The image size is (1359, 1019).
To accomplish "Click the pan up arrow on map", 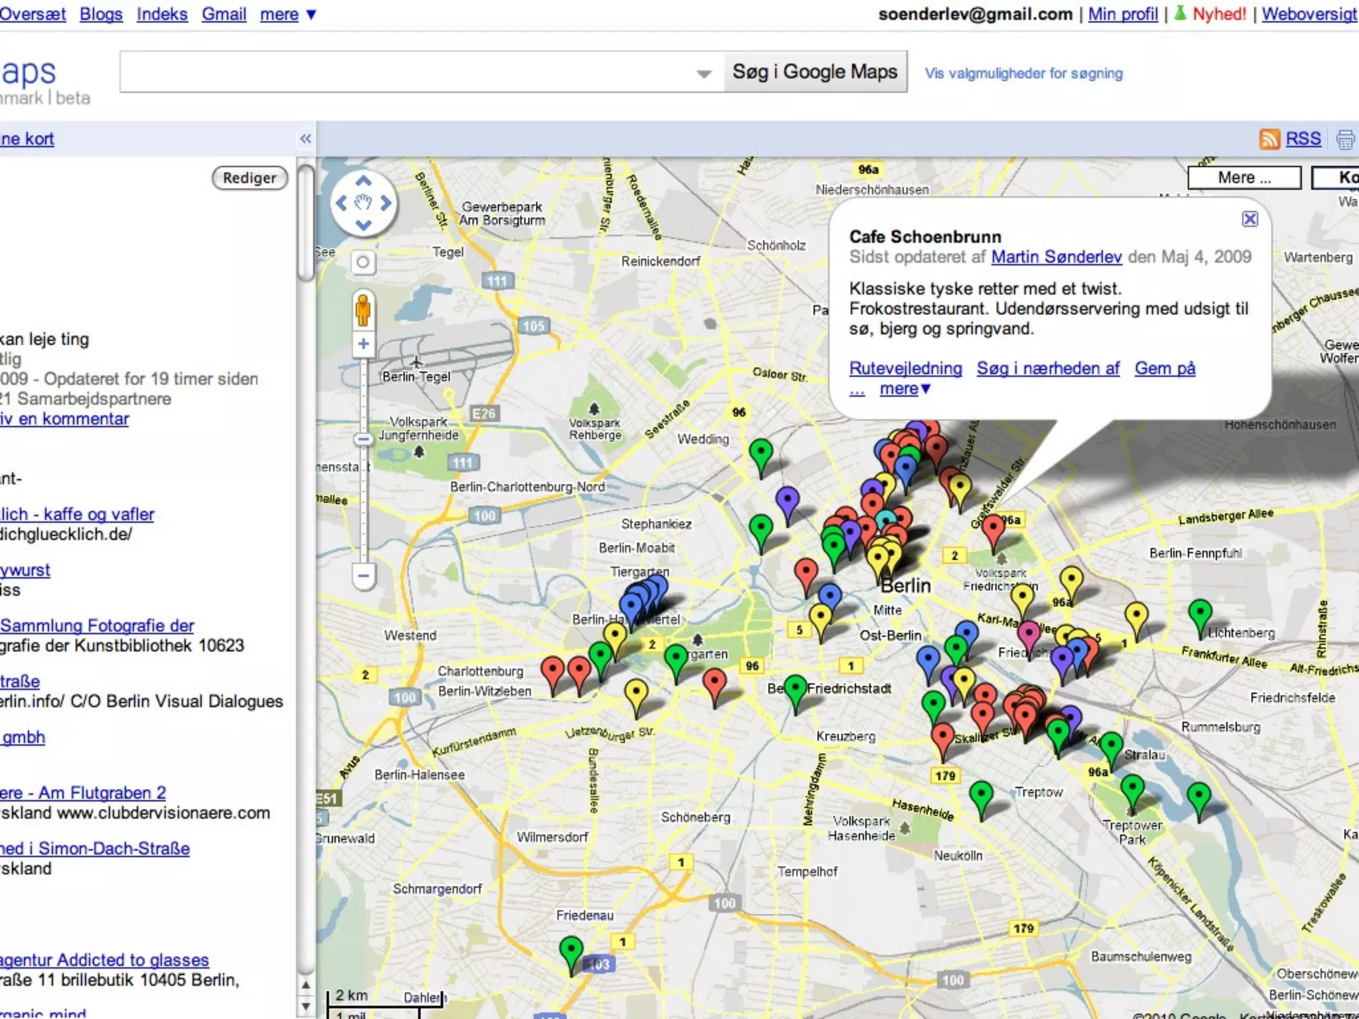I will (x=363, y=180).
